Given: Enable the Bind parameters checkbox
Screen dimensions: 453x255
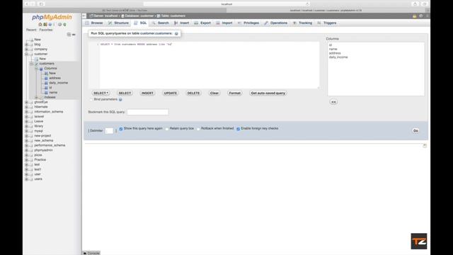Looking at the screenshot, I should point(91,99).
